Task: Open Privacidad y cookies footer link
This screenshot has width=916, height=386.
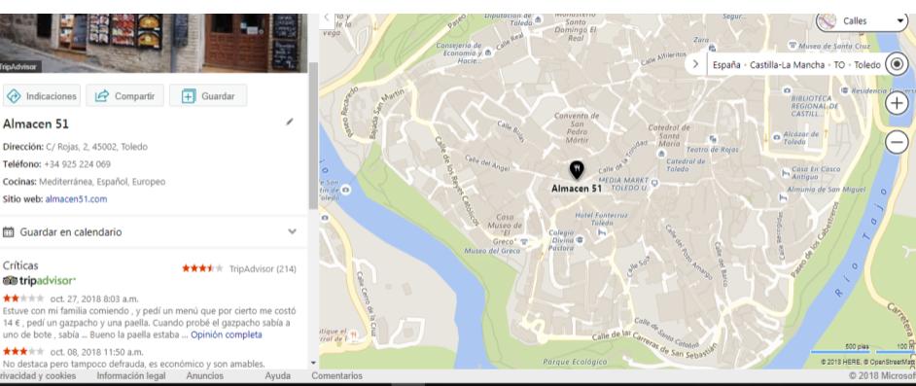Action: click(38, 376)
